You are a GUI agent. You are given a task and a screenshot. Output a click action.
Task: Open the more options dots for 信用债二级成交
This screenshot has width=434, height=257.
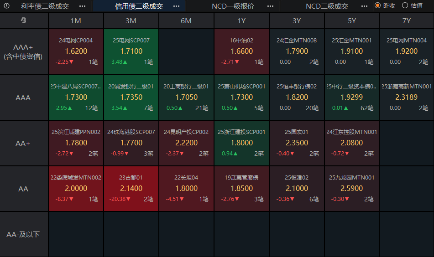point(176,6)
